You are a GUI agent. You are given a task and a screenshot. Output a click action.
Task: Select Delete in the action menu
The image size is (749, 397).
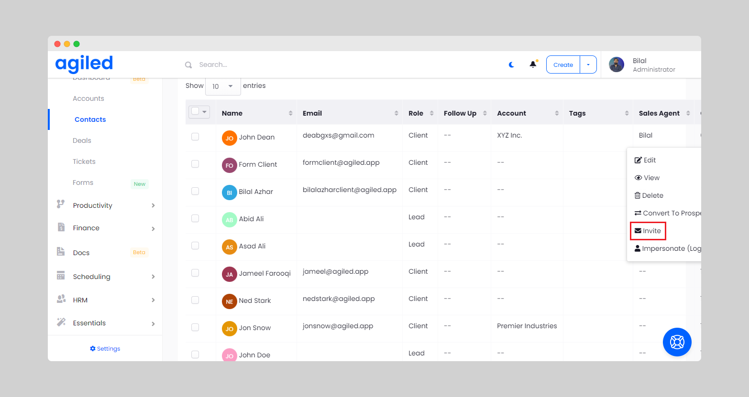pyautogui.click(x=649, y=195)
